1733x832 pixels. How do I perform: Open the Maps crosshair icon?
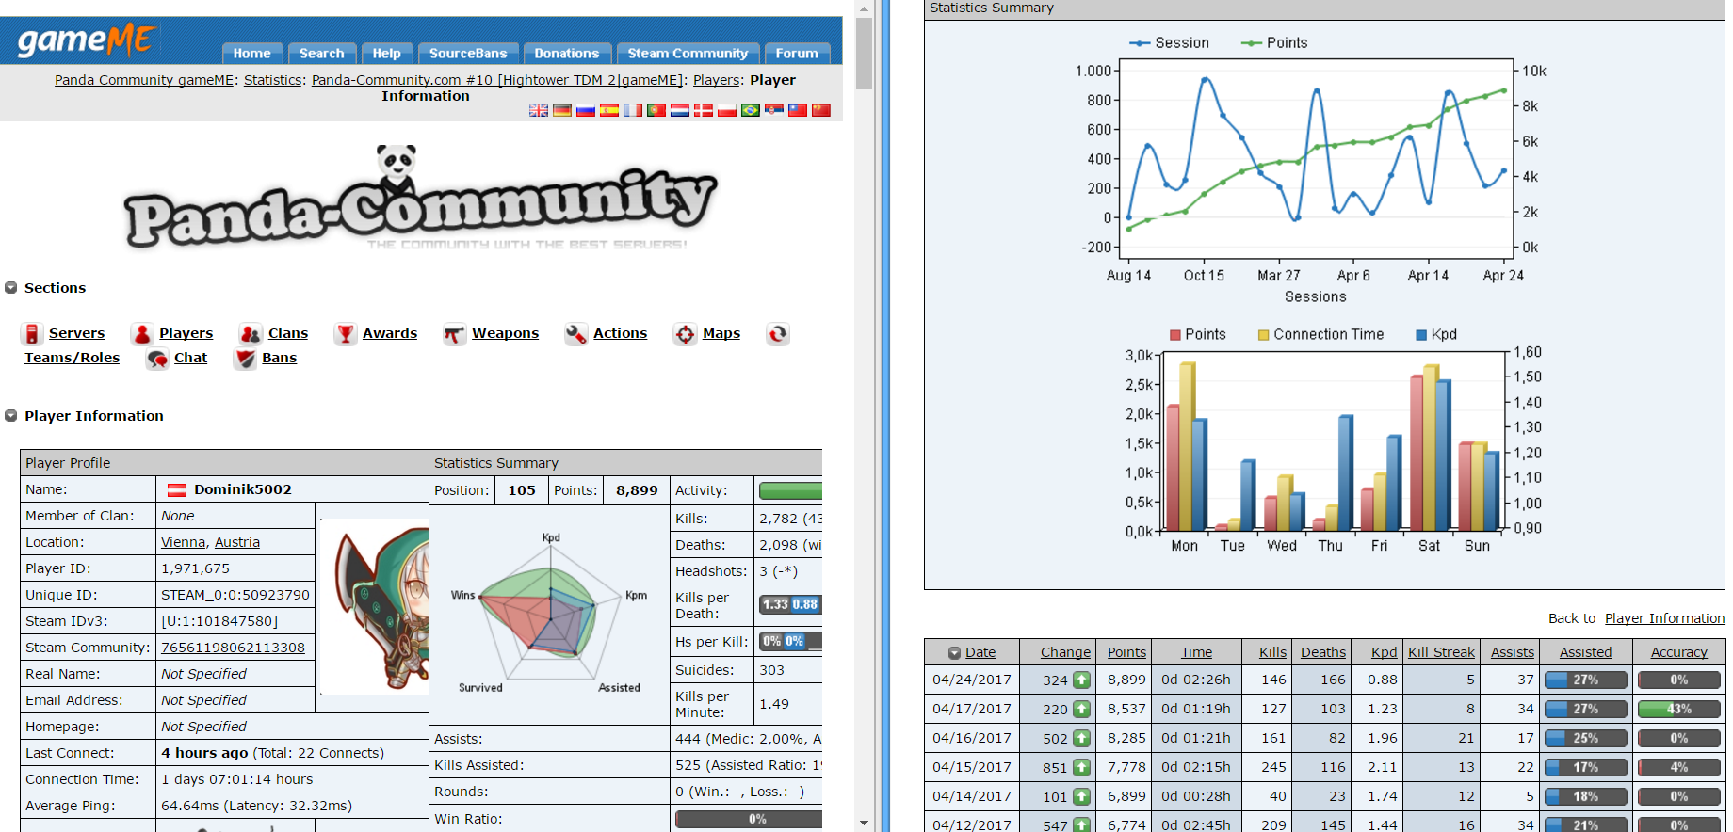click(685, 334)
